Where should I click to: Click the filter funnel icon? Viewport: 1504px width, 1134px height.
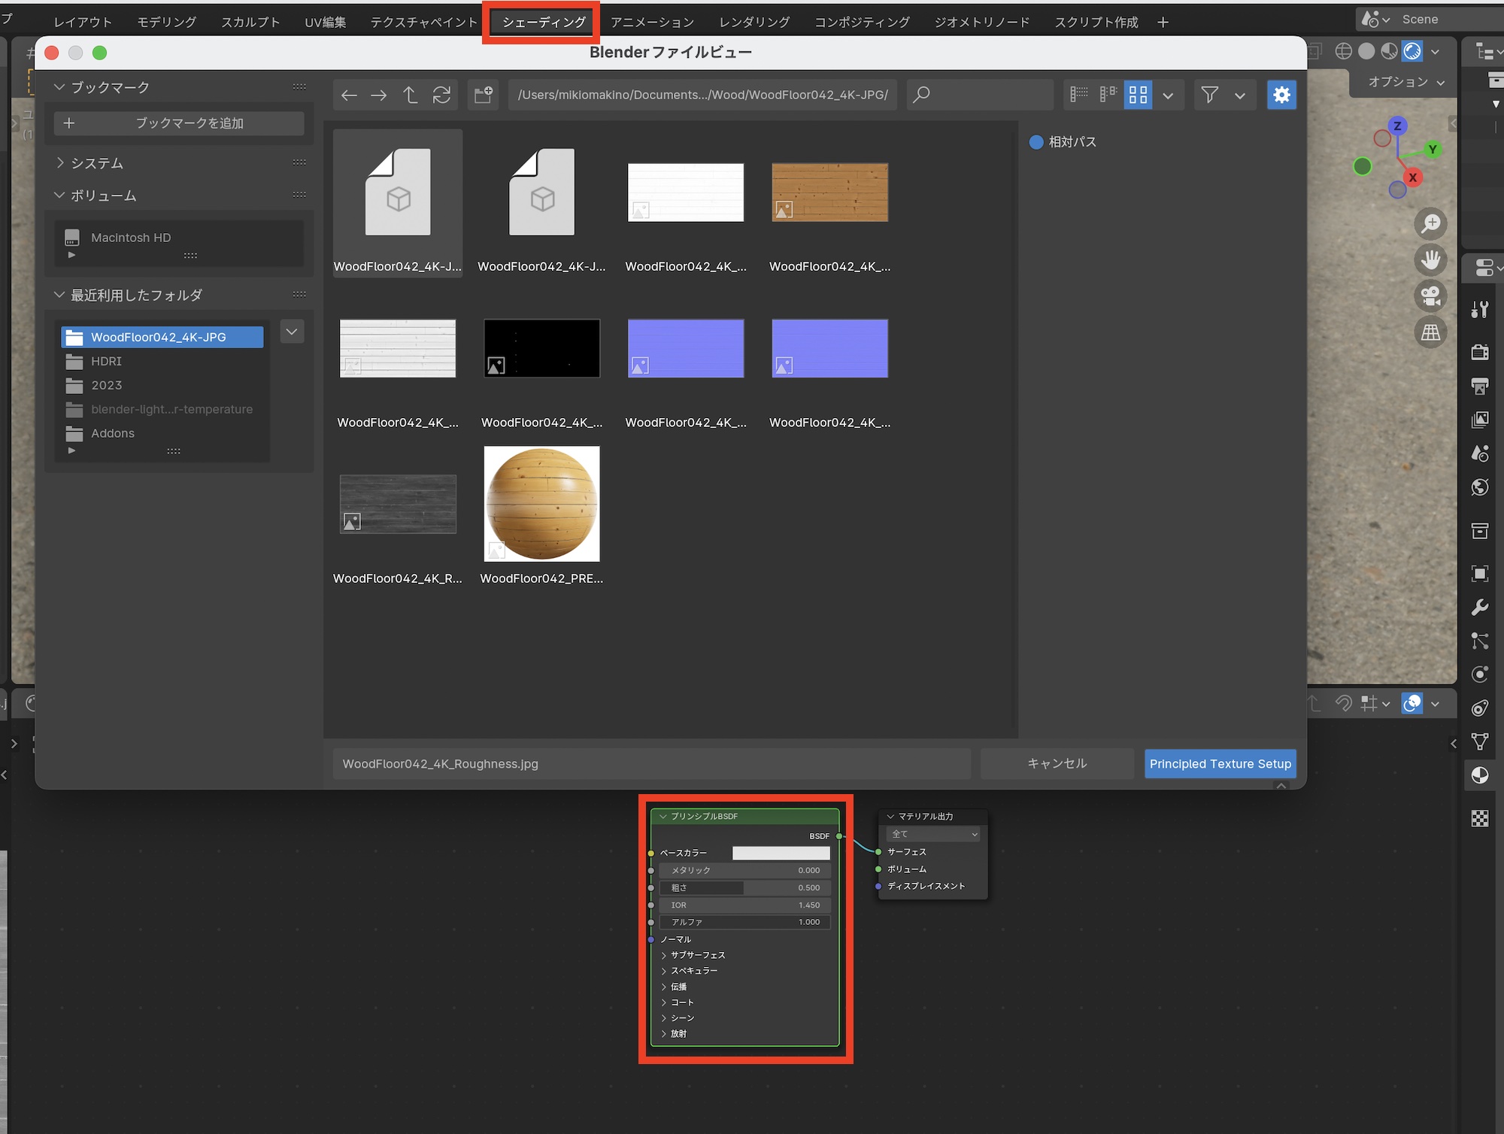tap(1209, 95)
